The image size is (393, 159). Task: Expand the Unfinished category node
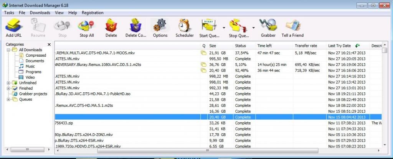8,83
